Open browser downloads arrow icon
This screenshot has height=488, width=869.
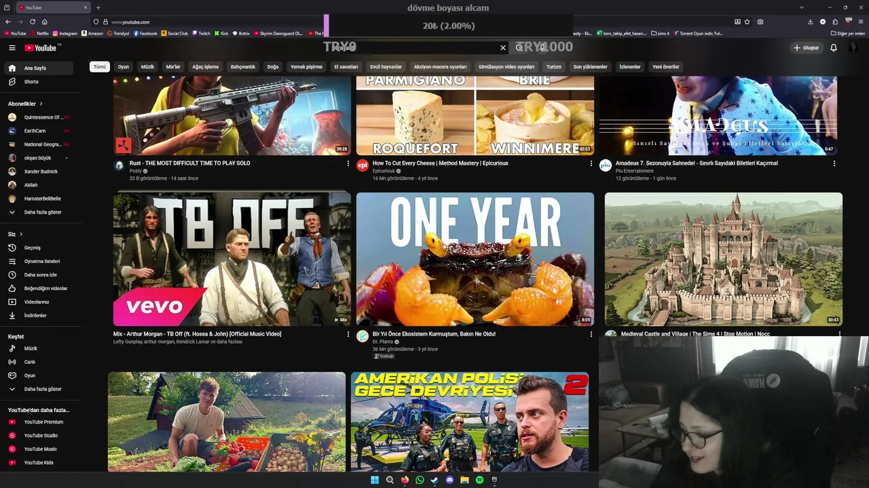[x=810, y=22]
